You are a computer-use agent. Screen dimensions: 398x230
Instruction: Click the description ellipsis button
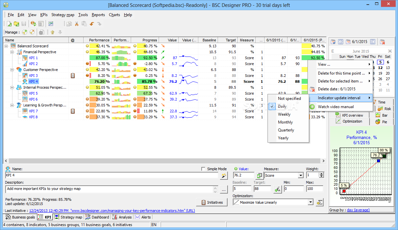tap(224, 189)
